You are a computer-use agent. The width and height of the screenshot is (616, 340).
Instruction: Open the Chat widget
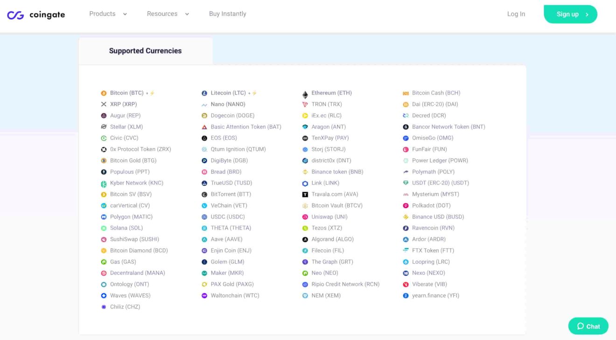[588, 326]
